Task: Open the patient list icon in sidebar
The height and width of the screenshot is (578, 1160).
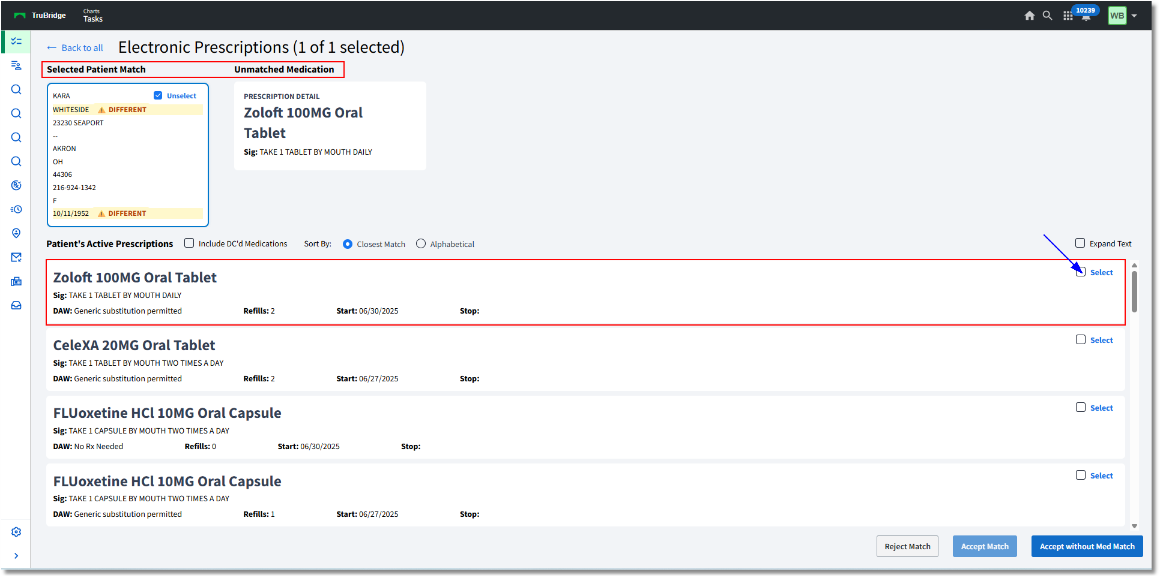Action: [x=16, y=65]
